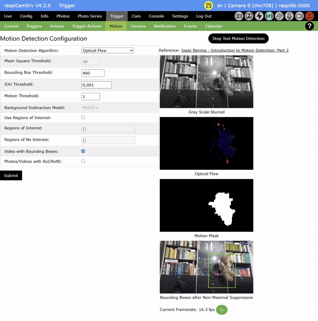Open help with the question mark icon

tap(309, 26)
